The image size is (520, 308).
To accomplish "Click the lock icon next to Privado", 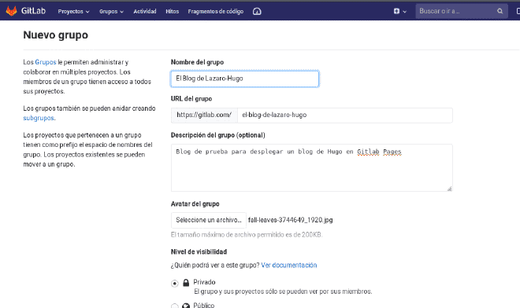I will [x=186, y=282].
